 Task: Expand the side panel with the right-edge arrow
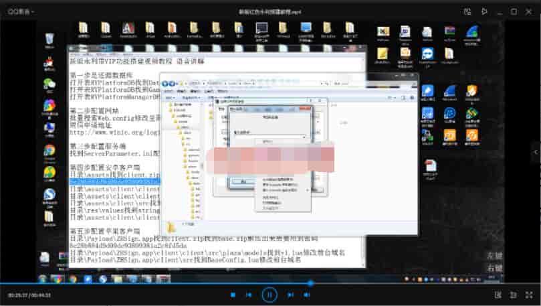536,153
